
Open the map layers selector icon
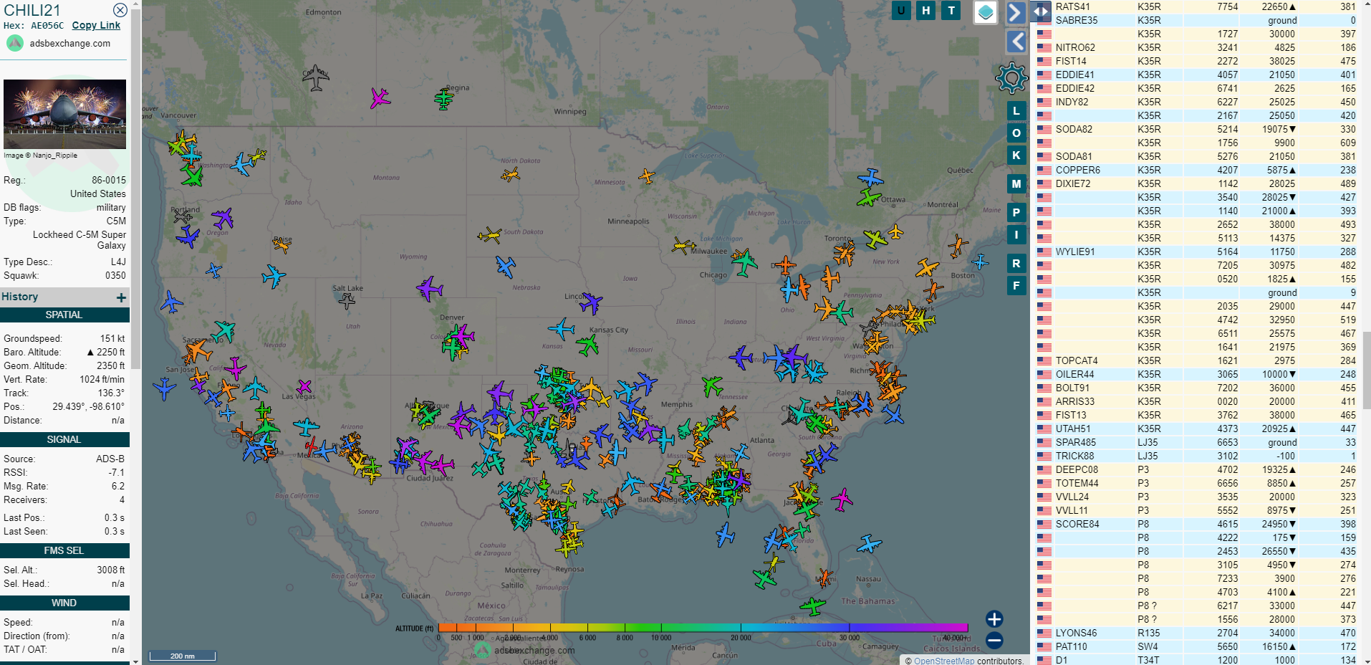click(986, 12)
